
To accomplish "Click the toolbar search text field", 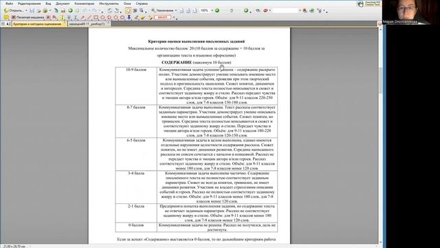I will (x=285, y=10).
